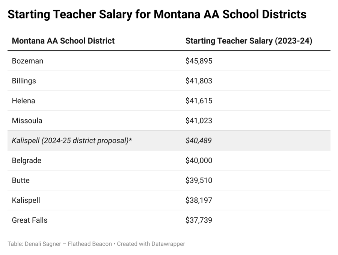This screenshot has height=255, width=338.
Task: Click the Starting Teacher Salary (2023-24) header
Action: tap(249, 41)
